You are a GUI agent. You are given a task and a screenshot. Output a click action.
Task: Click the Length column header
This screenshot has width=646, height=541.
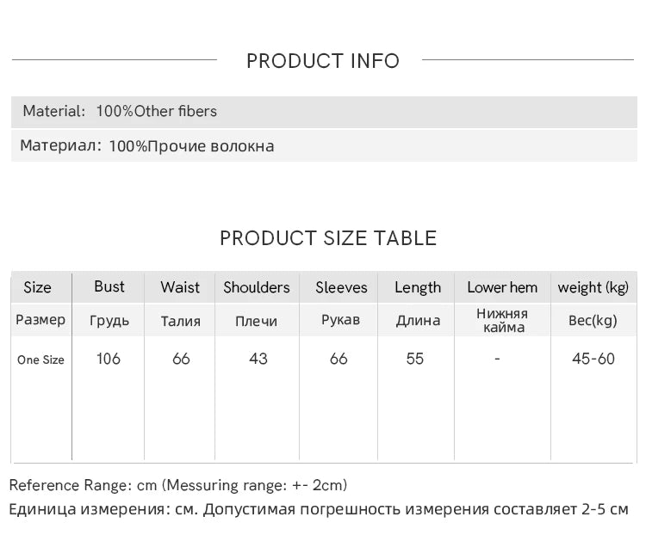click(418, 287)
